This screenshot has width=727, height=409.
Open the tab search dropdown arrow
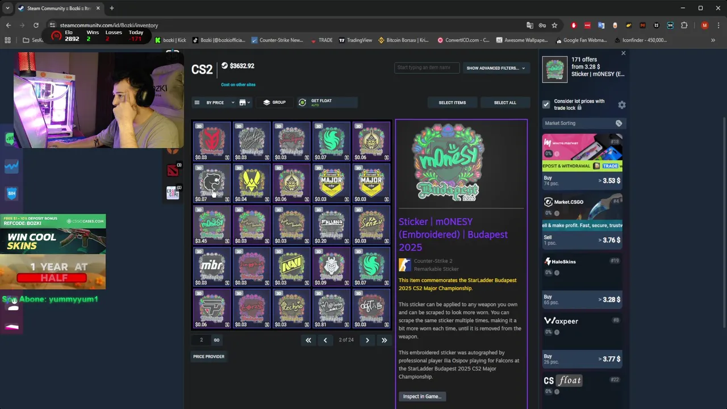coord(7,8)
